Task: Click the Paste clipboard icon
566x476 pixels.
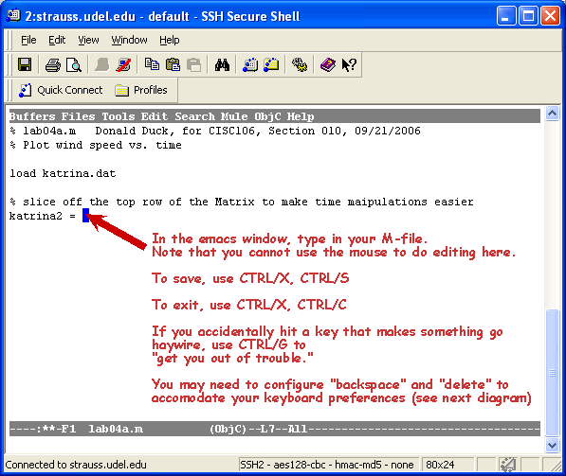Action: (x=173, y=65)
